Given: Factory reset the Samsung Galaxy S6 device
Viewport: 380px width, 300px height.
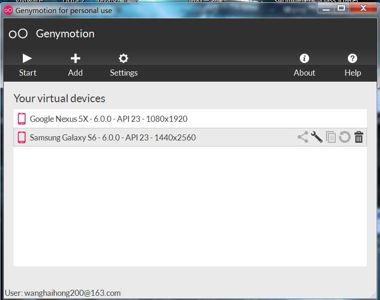Looking at the screenshot, I should 345,137.
